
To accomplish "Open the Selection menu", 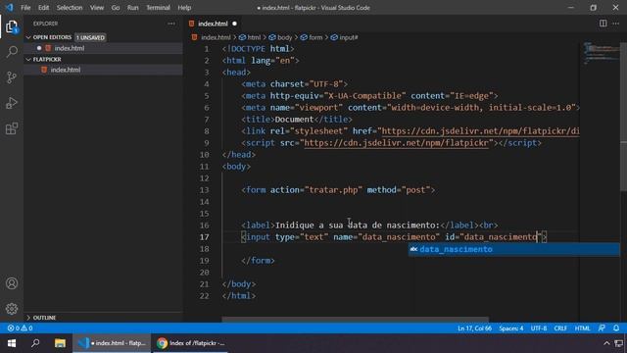I will 70,8.
